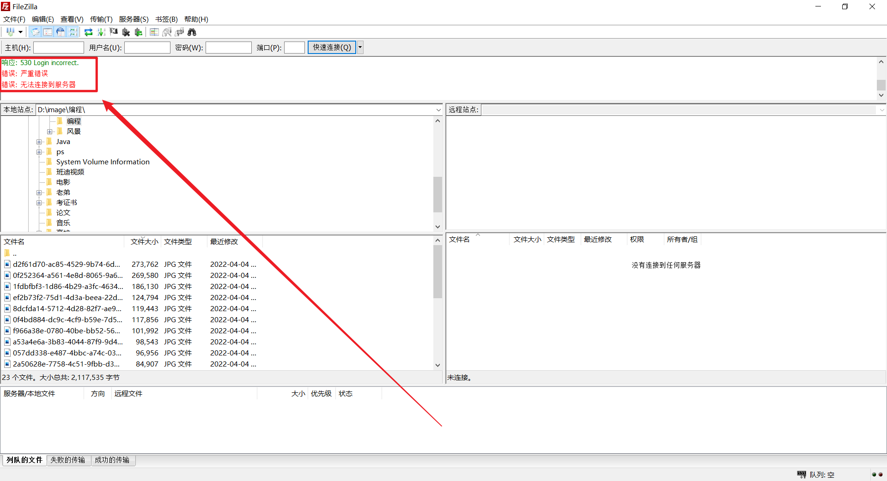Image resolution: width=887 pixels, height=481 pixels.
Task: Toggle the local directory tree display
Action: pos(48,32)
